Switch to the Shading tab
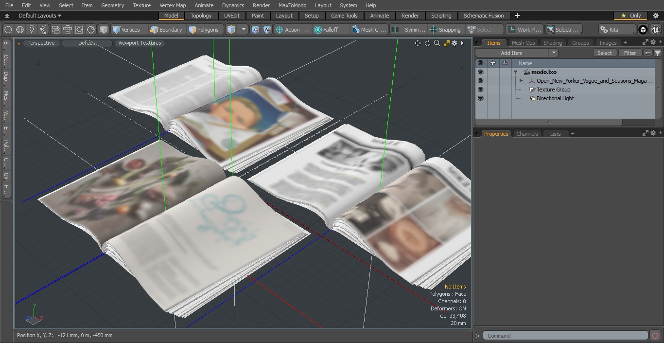Image resolution: width=664 pixels, height=343 pixels. [553, 43]
